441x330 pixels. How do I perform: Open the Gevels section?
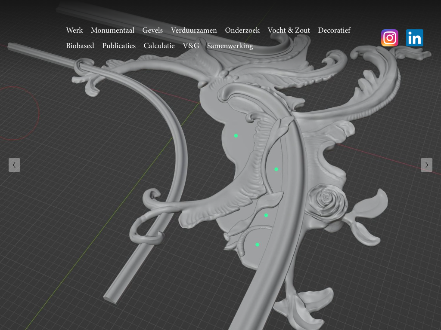coord(152,30)
